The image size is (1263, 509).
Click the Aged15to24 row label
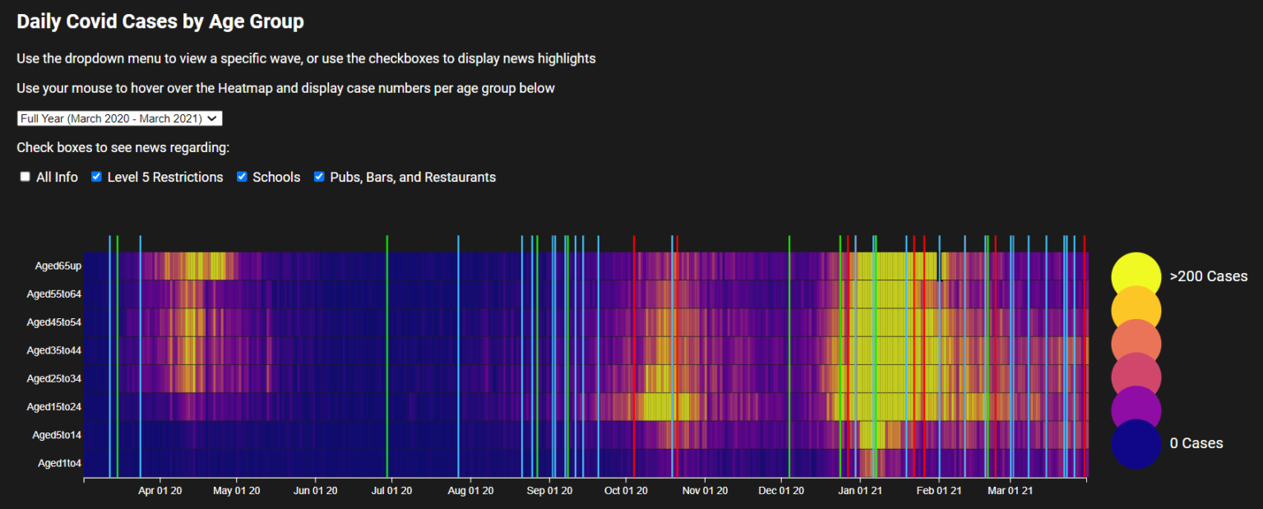pos(54,406)
